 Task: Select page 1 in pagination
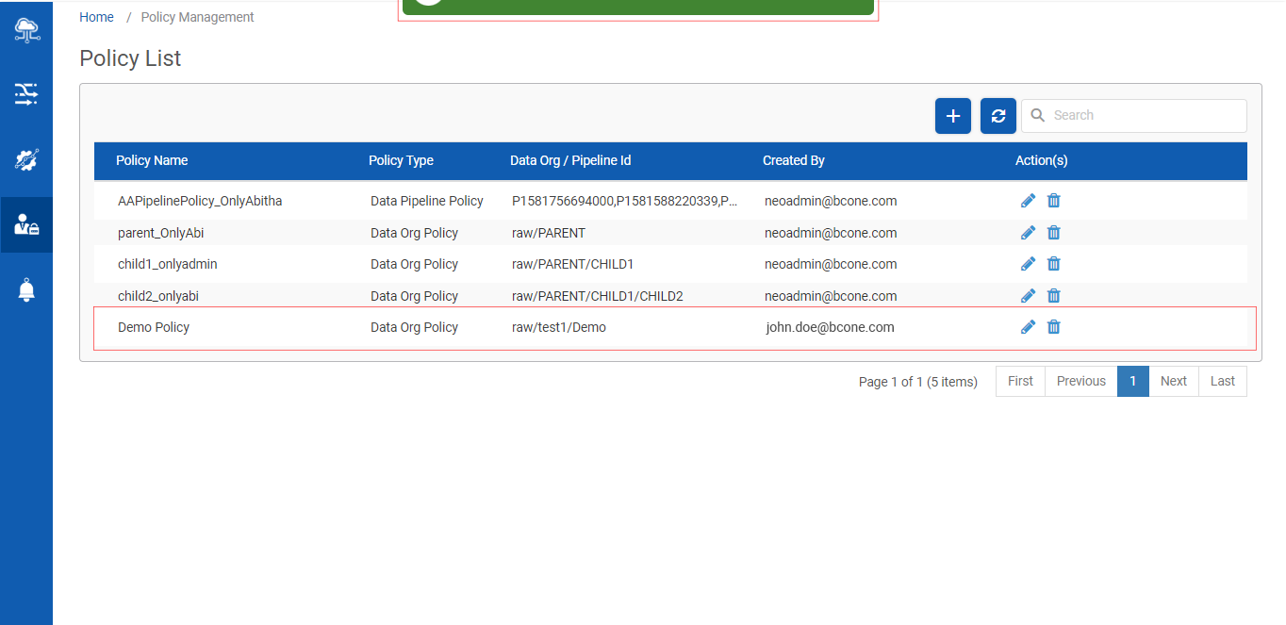1132,381
